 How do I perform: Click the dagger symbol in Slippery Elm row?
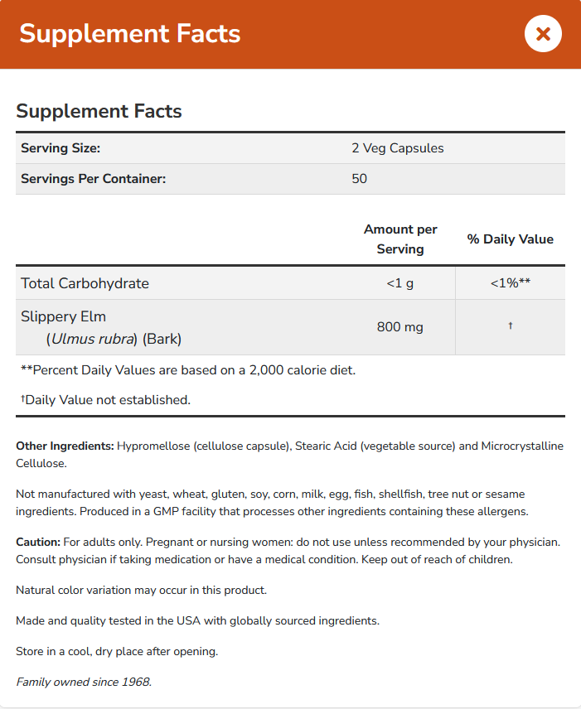(510, 326)
